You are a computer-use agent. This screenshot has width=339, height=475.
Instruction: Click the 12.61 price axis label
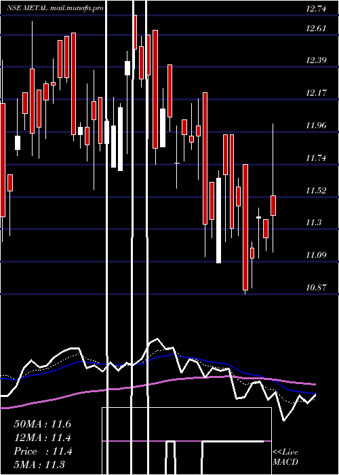316,28
